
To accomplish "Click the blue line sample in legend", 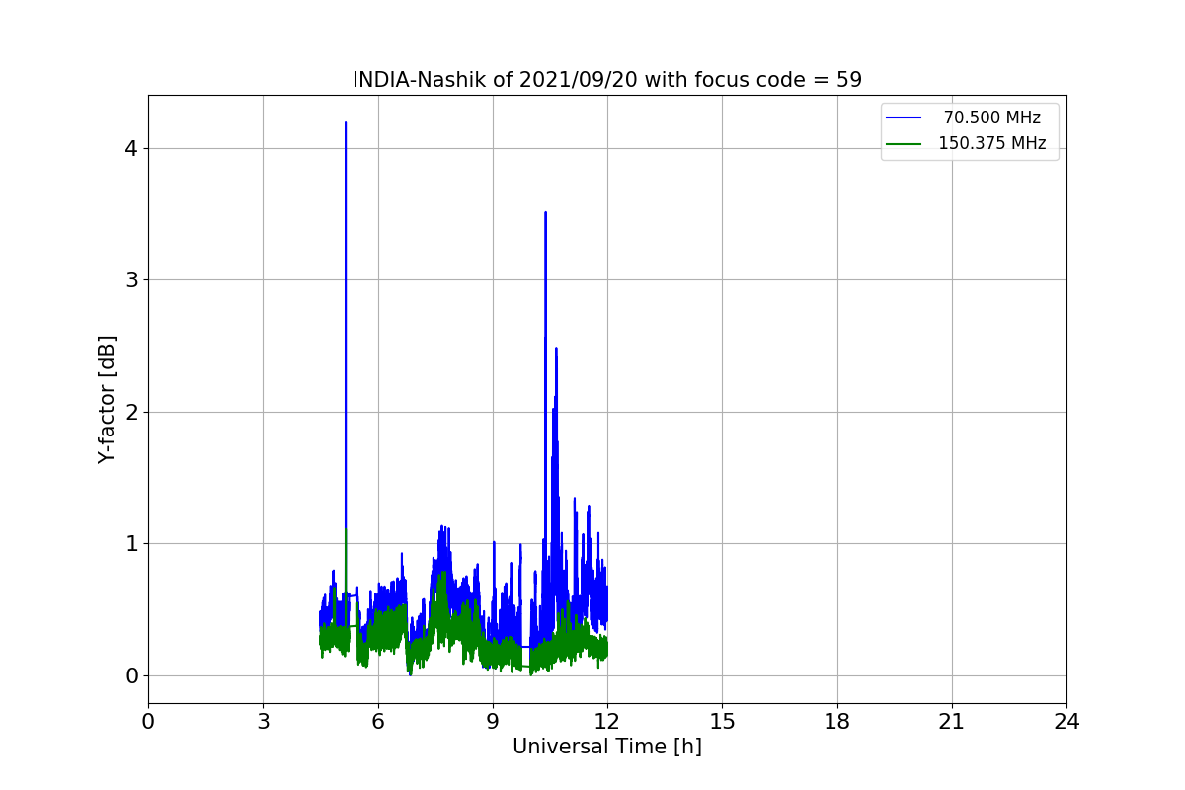I will click(x=904, y=118).
